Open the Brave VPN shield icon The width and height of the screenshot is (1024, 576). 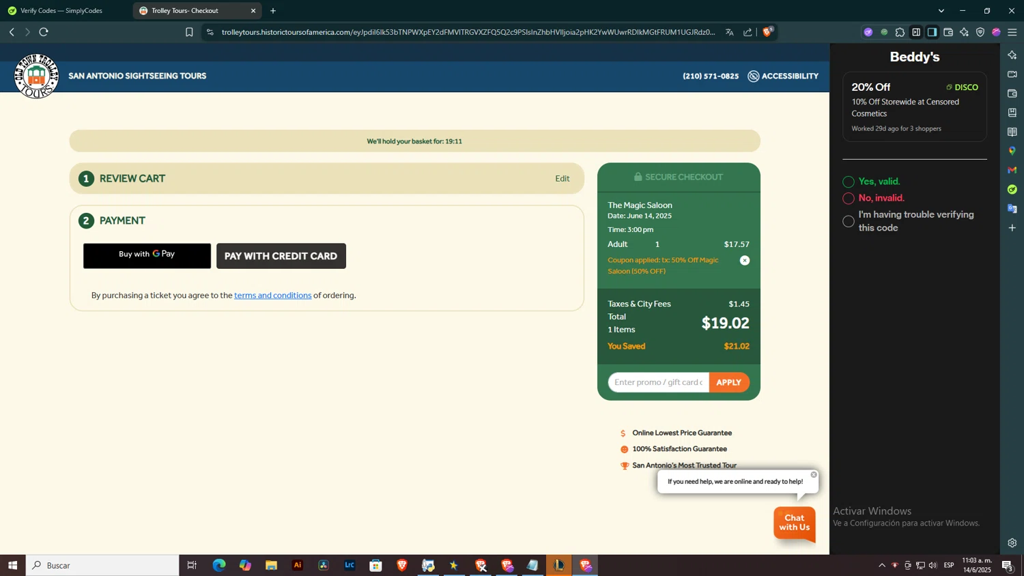pos(980,32)
